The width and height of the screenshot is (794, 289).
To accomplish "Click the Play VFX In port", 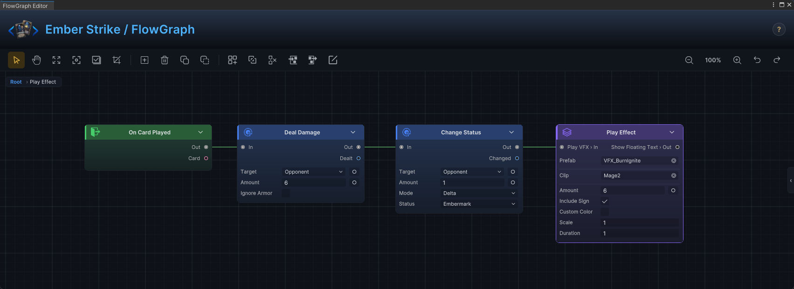I will point(562,147).
